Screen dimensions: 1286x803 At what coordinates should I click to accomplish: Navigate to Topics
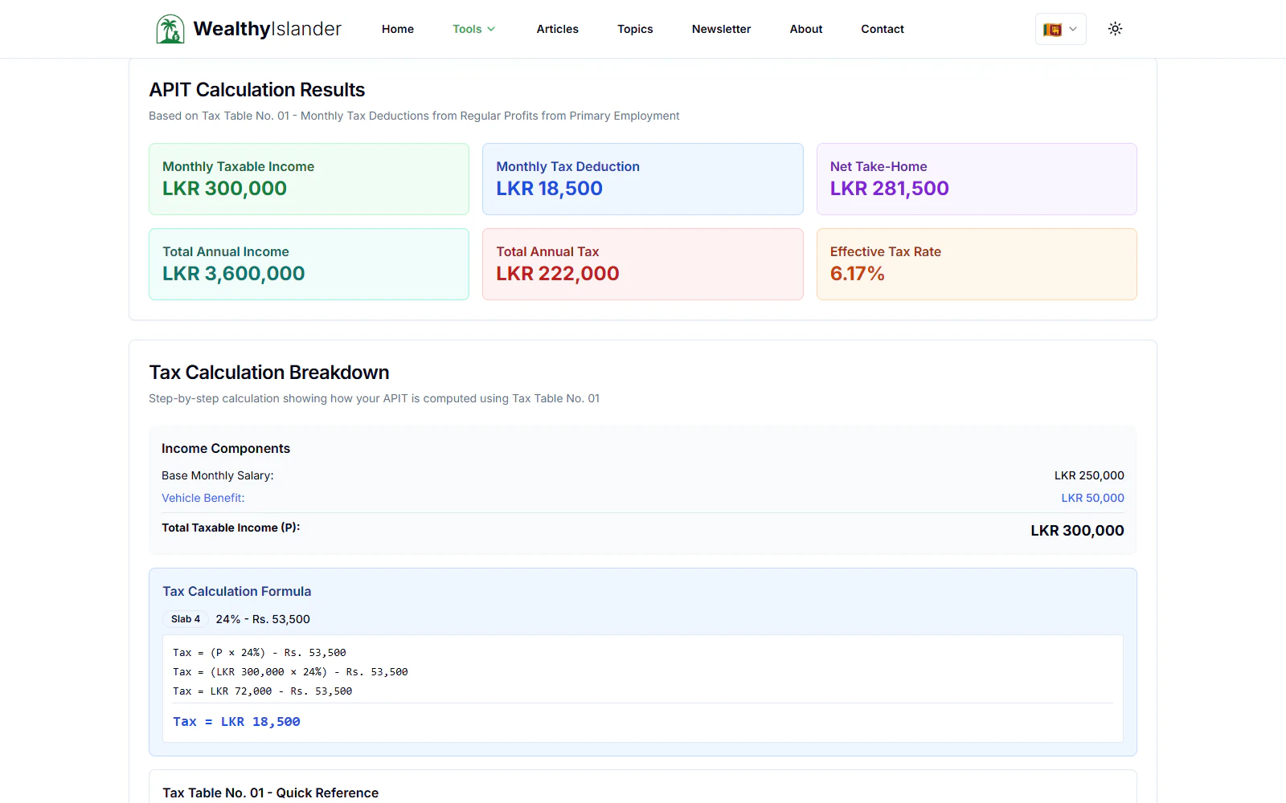click(635, 29)
